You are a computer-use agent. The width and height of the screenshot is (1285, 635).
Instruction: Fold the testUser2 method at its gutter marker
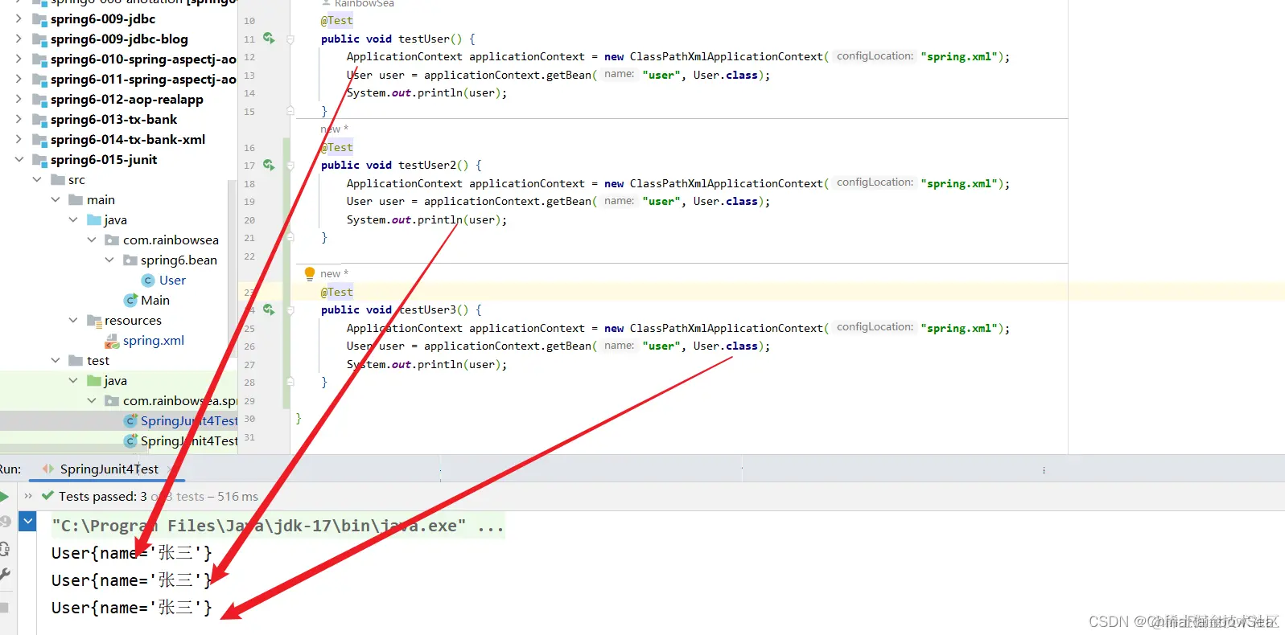(290, 165)
